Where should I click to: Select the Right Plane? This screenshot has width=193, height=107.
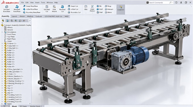(10, 39)
